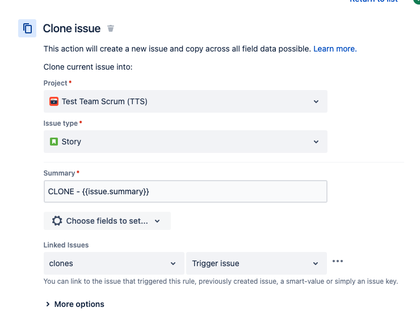Viewport: 420px width, 316px height.
Task: Open the Trigger issue dropdown
Action: coord(257,263)
